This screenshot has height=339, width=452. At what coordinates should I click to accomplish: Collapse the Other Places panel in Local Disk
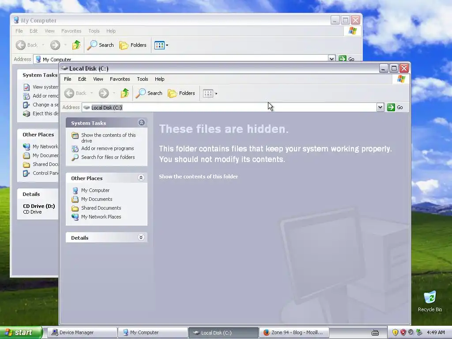(141, 177)
